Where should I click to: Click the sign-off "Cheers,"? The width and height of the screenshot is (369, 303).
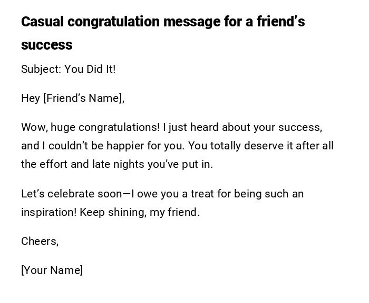(x=40, y=241)
